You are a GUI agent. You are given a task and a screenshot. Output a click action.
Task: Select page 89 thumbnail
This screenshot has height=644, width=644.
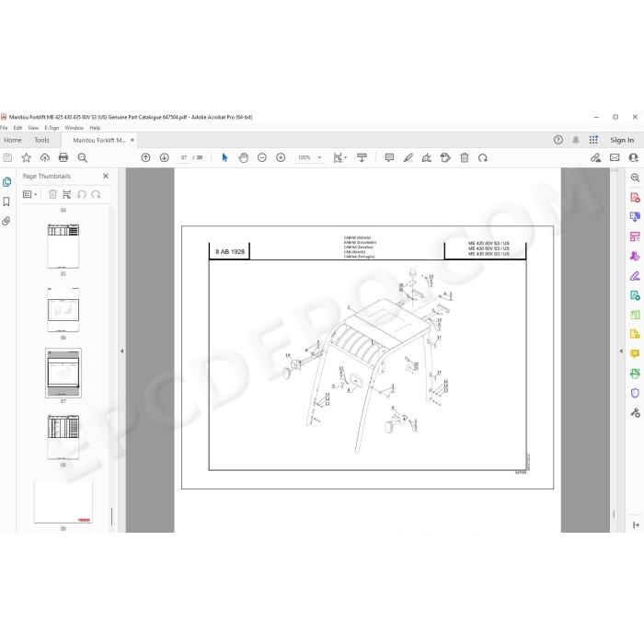(x=63, y=502)
